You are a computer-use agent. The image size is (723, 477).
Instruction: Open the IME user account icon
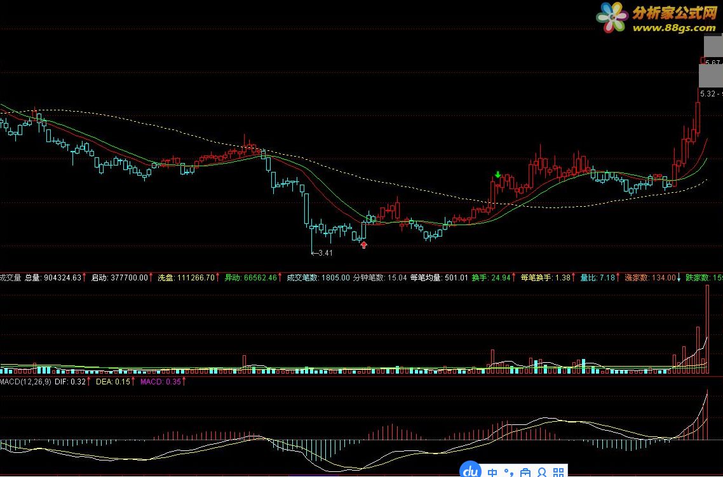pyautogui.click(x=542, y=473)
